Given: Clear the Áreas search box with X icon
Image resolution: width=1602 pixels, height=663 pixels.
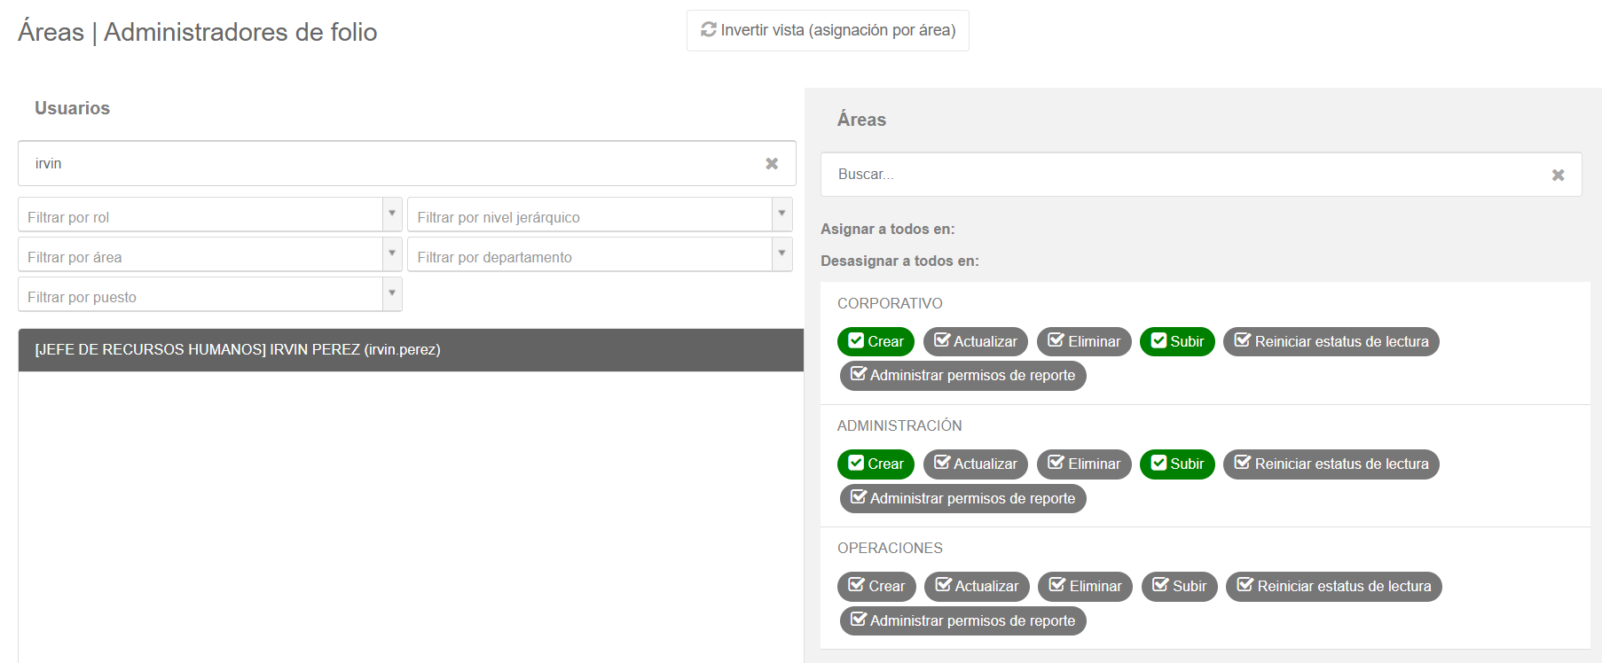Looking at the screenshot, I should click(x=1558, y=175).
